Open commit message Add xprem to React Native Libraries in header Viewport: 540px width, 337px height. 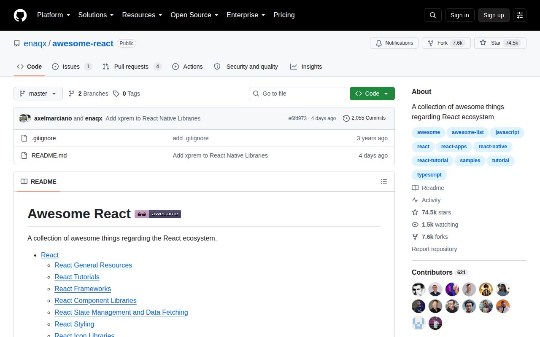point(153,118)
